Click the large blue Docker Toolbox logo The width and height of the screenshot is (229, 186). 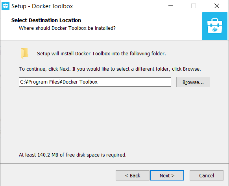click(x=215, y=26)
